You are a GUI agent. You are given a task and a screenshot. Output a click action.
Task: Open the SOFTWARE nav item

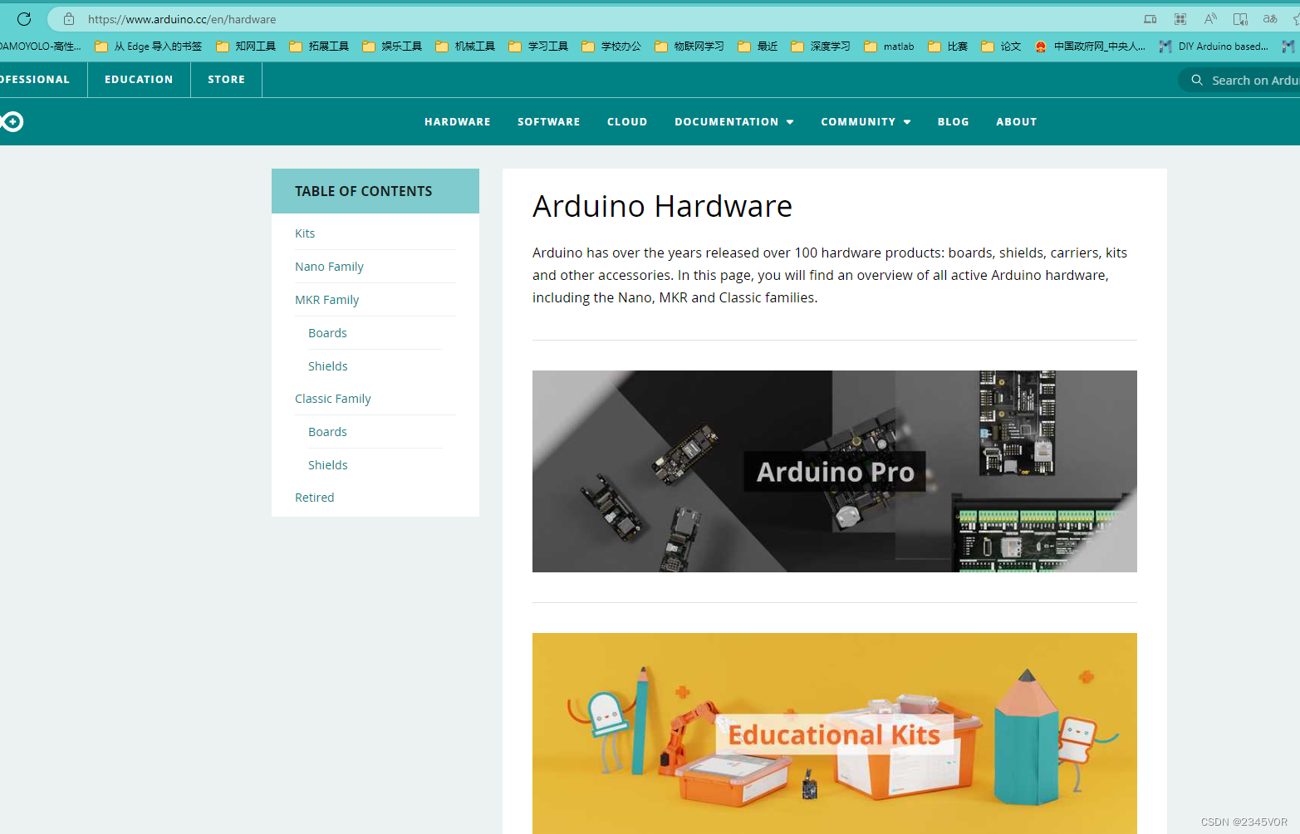click(x=549, y=122)
